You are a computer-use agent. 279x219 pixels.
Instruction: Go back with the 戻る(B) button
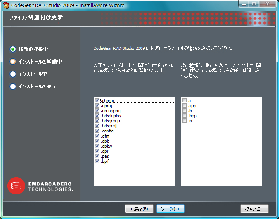(139, 209)
